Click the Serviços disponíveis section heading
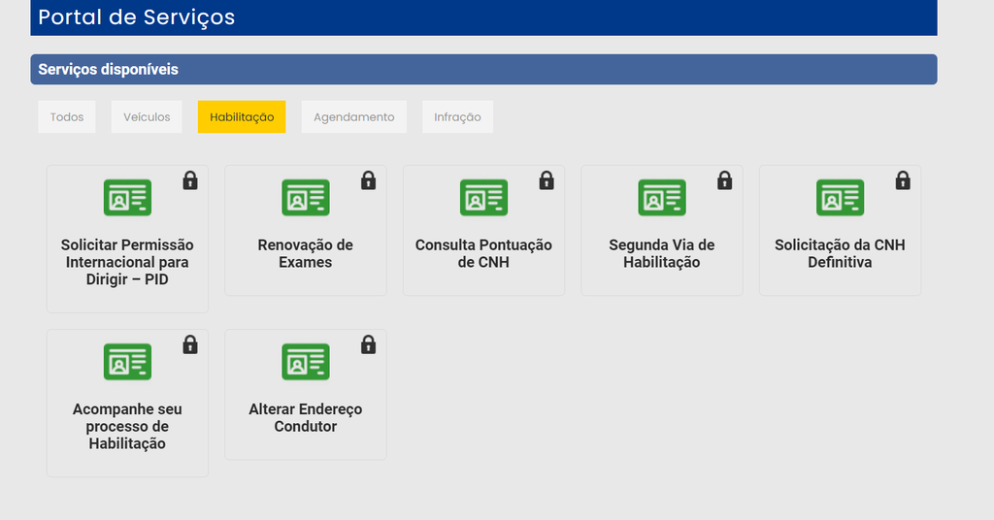994x520 pixels. click(x=108, y=70)
